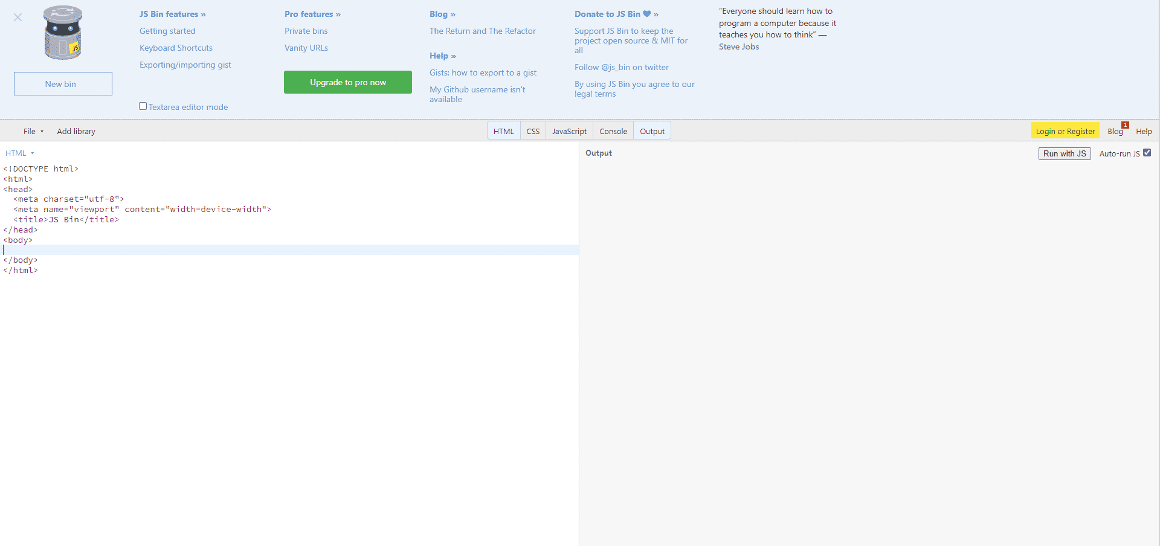
Task: Open the File dropdown menu
Action: 33,131
